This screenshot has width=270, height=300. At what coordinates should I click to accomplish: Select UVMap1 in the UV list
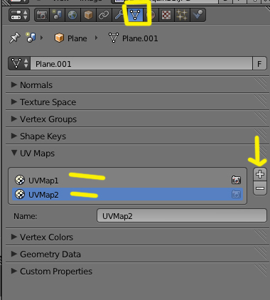click(x=128, y=180)
